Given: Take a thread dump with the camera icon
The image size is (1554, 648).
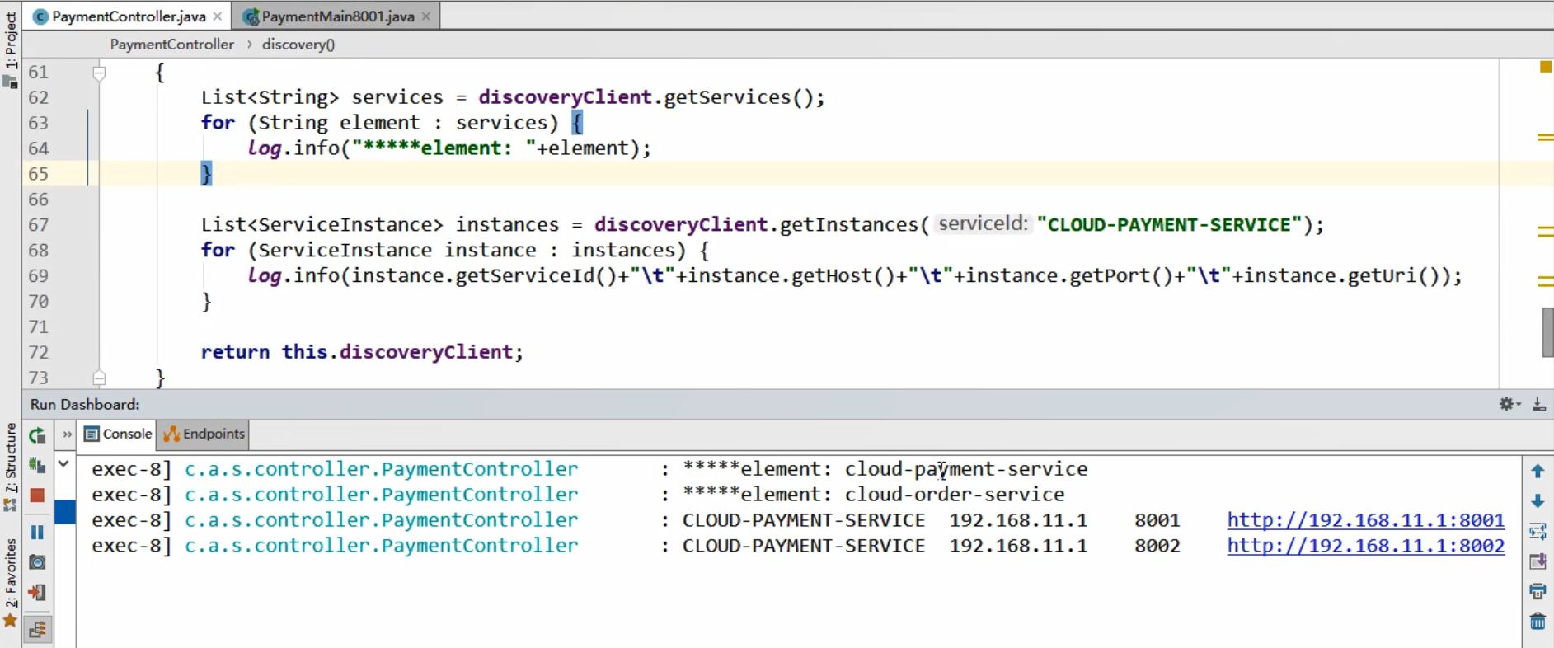Looking at the screenshot, I should pyautogui.click(x=37, y=562).
